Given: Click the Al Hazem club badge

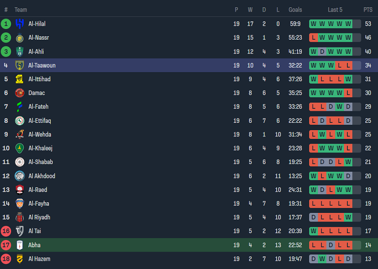Looking at the screenshot, I should (x=19, y=259).
